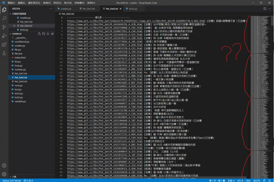Screen dimensions: 274x182
Task: Open the Explorer view in activity bar
Action: point(4,10)
